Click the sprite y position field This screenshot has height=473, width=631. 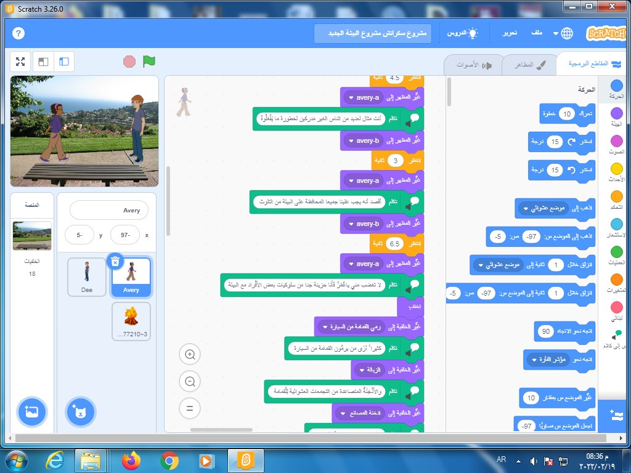click(x=79, y=235)
